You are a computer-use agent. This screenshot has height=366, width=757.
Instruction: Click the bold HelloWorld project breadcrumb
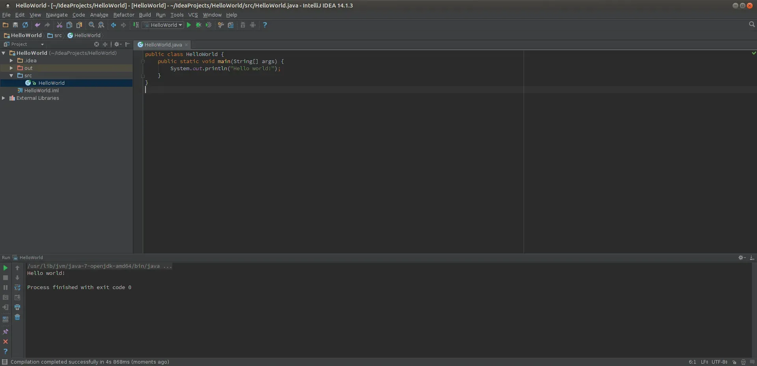click(23, 35)
